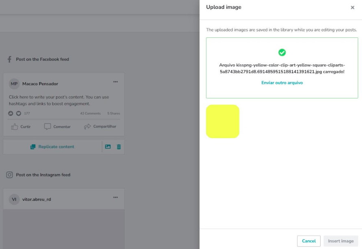Screen dimensions: 362x249
Task: Click the Post on the Instagram feed heading
Action: 43,175
